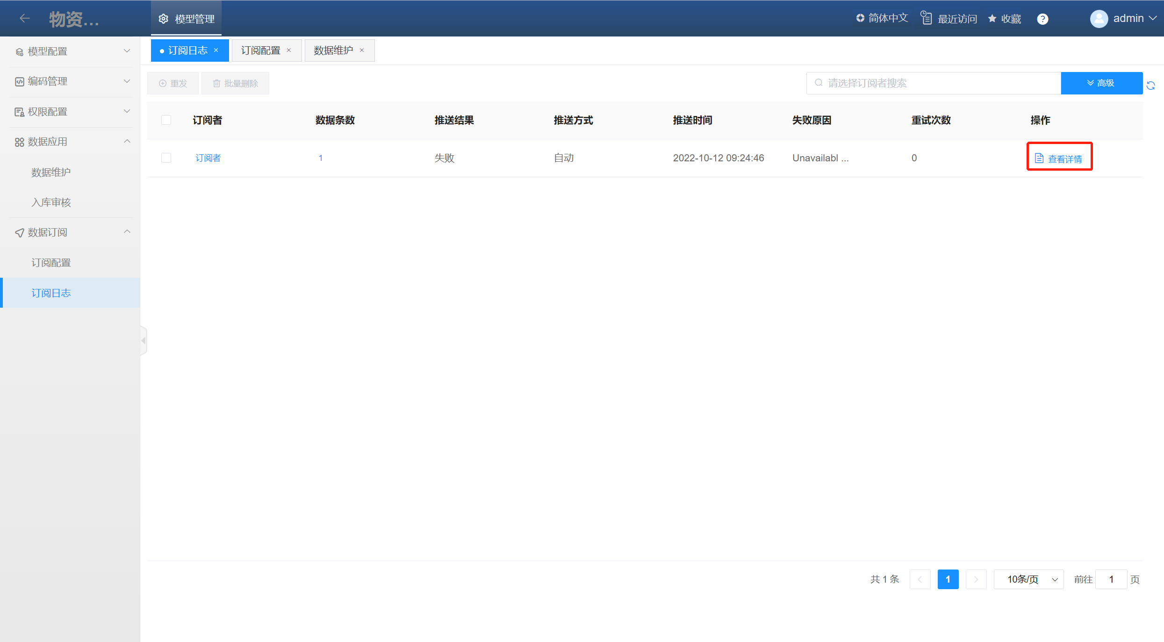Click the back arrow in the header
The width and height of the screenshot is (1164, 642).
click(25, 18)
